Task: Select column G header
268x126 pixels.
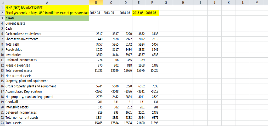Action: pos(166,3)
